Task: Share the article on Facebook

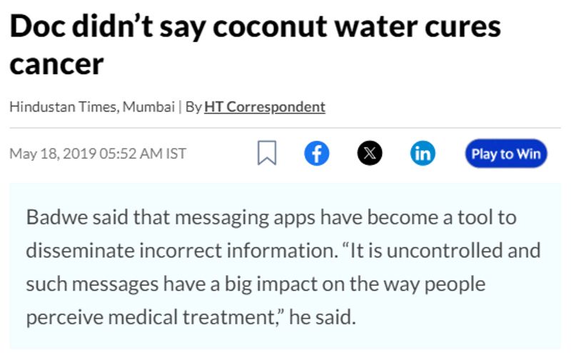Action: tap(317, 154)
